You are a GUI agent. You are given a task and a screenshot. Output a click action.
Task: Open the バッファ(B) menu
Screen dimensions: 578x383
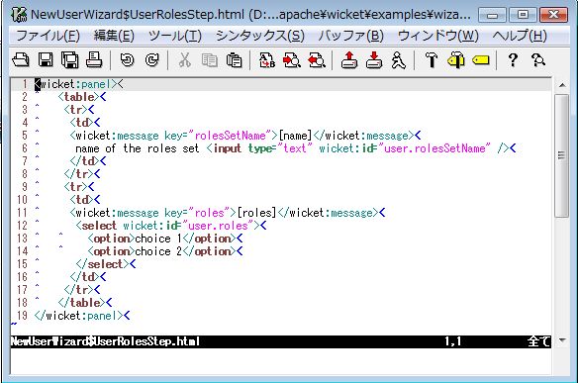(x=351, y=36)
